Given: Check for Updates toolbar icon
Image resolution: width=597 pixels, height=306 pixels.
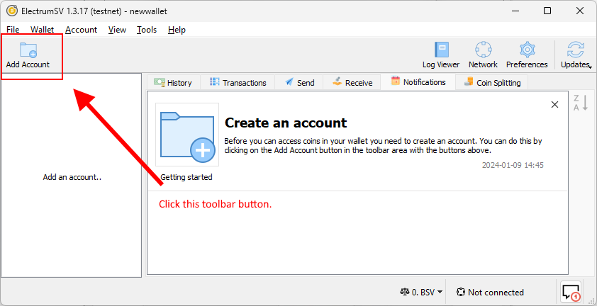Looking at the screenshot, I should coord(574,55).
